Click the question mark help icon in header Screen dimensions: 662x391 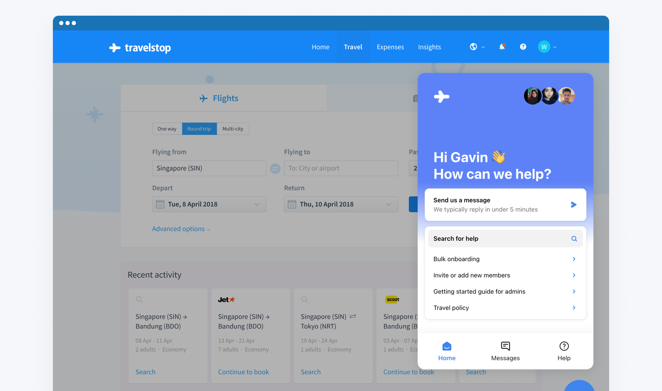(523, 47)
